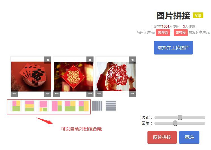Viewport: 211px width, 150px height.
Task: Select the vertical columns layout icon
Action: coord(97,106)
